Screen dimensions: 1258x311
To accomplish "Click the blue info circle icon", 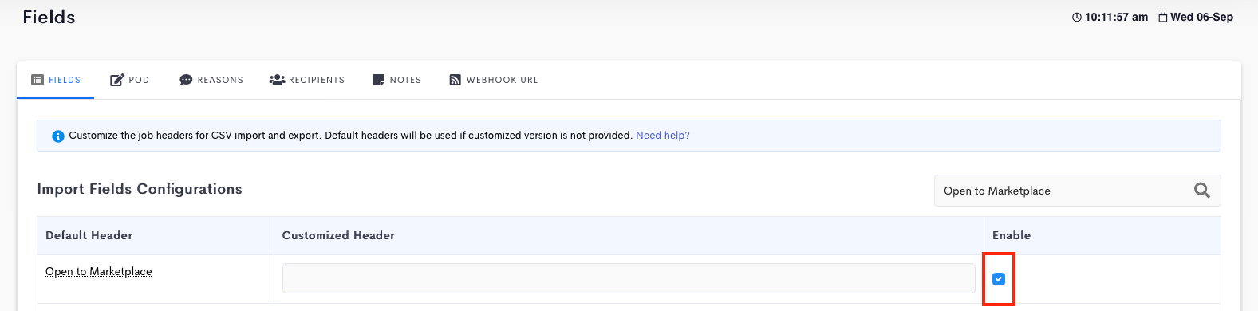I will 58,136.
